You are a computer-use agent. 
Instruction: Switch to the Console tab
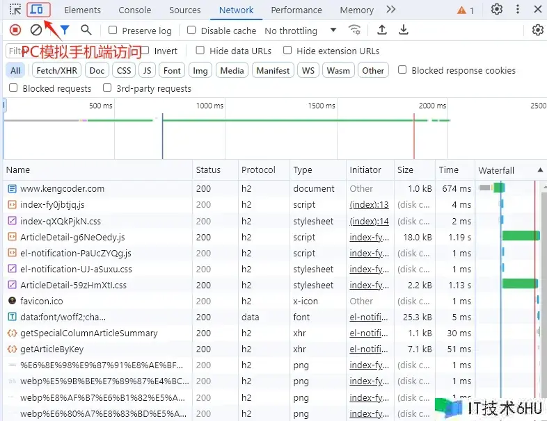click(134, 10)
